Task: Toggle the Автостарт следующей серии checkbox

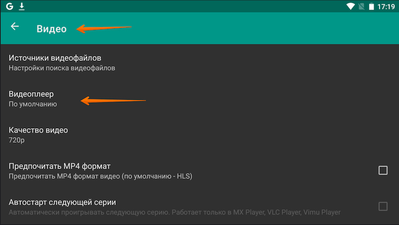Action: (383, 207)
